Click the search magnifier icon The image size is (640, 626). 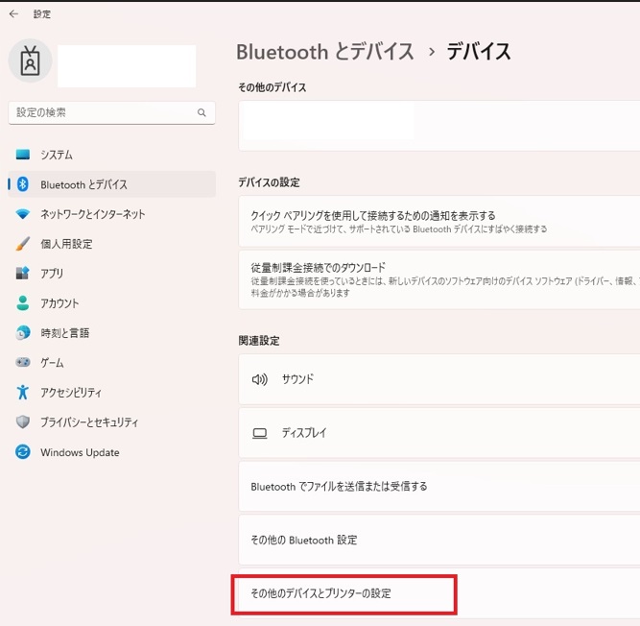[x=201, y=112]
